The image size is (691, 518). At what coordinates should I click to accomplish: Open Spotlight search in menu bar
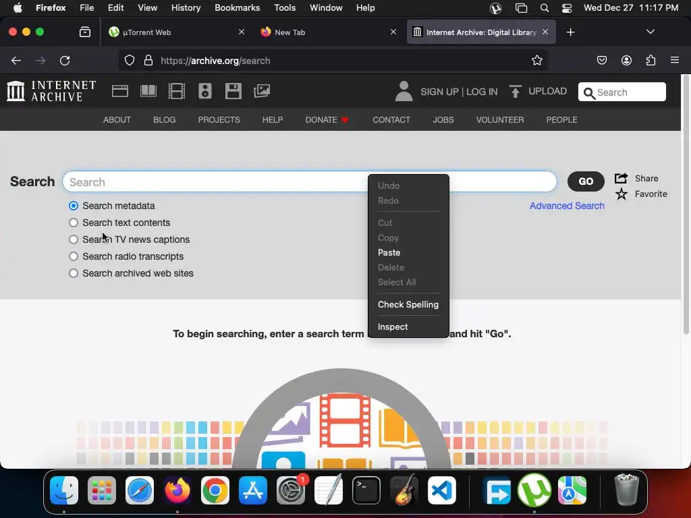click(545, 8)
